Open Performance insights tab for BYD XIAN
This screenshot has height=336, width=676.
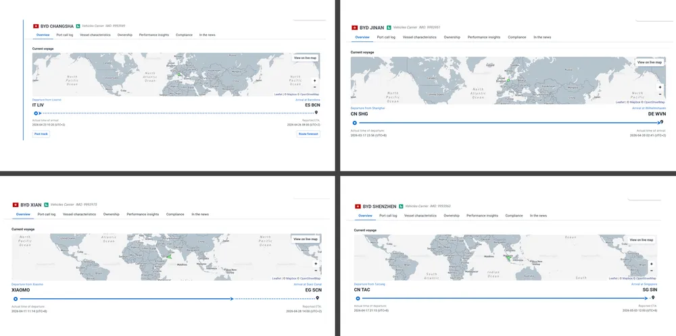pos(143,214)
